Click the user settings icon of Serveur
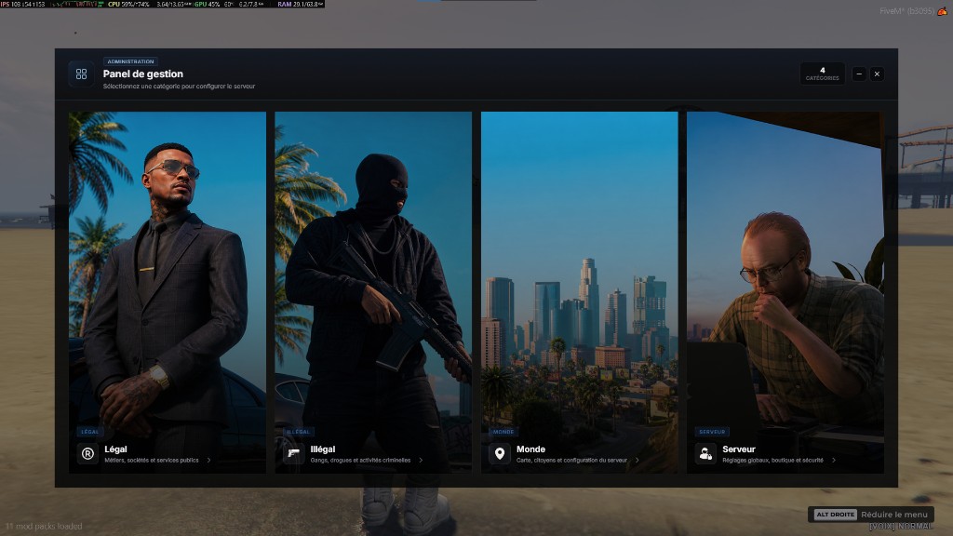 705,453
